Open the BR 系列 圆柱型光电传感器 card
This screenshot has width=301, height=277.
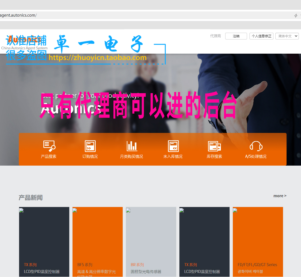tap(151, 242)
